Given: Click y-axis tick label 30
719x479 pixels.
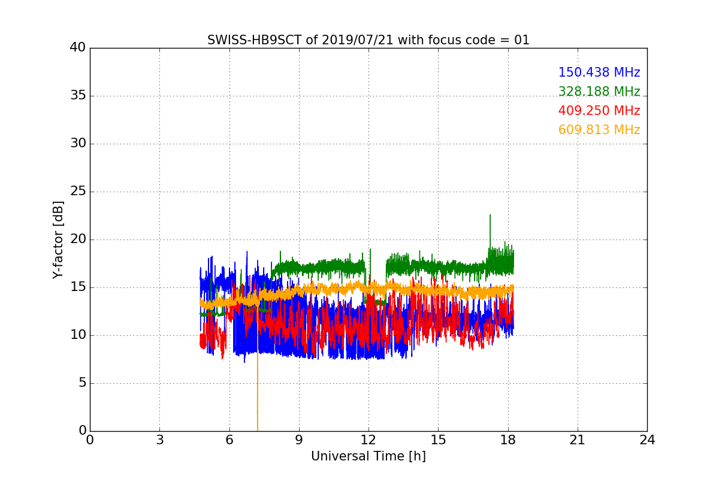Looking at the screenshot, I should point(78,144).
